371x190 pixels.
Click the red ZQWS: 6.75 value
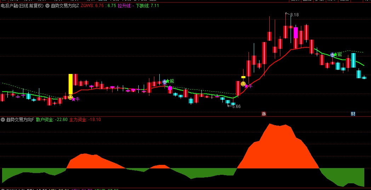(92, 6)
